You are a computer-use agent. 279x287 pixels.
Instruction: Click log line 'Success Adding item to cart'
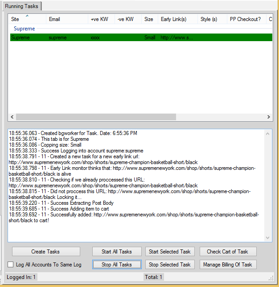click(x=59, y=209)
